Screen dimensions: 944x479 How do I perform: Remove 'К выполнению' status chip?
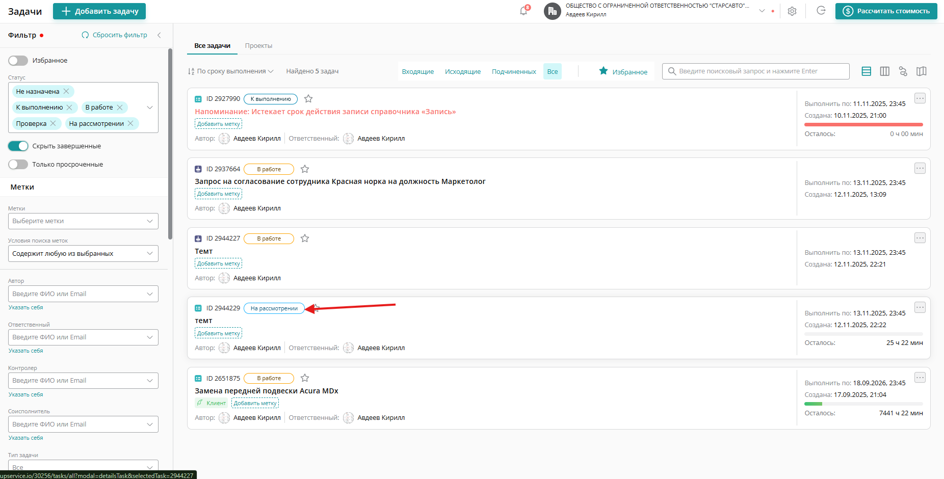pos(70,108)
